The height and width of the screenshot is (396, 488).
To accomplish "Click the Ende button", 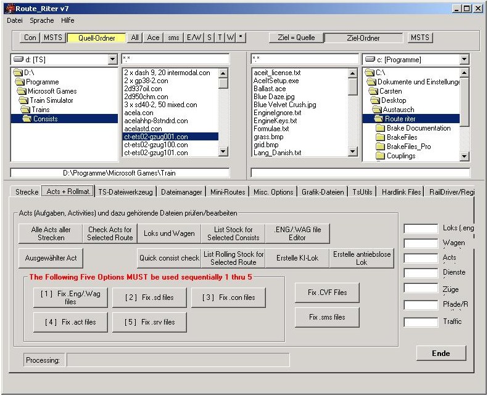I will pyautogui.click(x=440, y=354).
